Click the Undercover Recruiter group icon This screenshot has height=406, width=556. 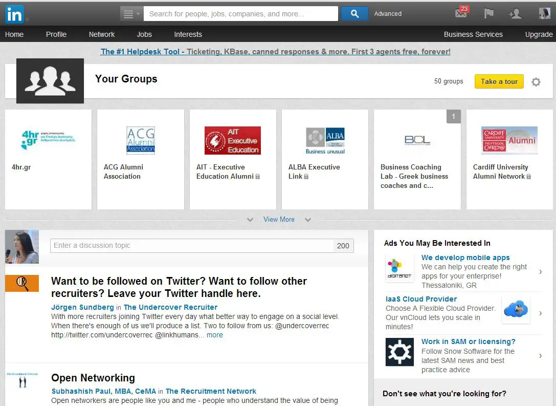point(22,283)
